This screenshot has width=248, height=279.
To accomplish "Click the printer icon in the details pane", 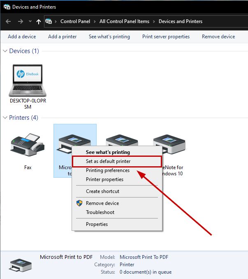I will pyautogui.click(x=20, y=265).
